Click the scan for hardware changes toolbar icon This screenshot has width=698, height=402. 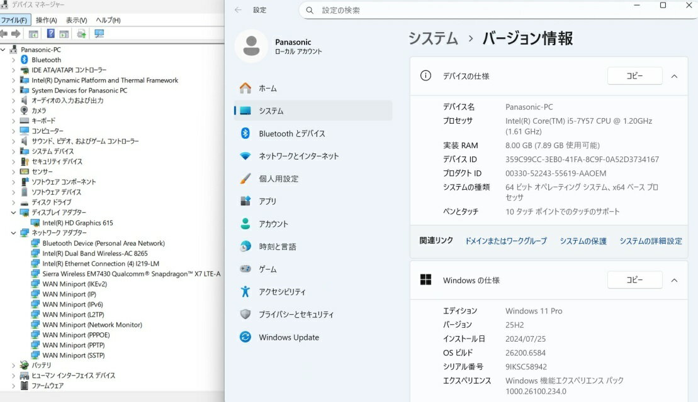99,34
